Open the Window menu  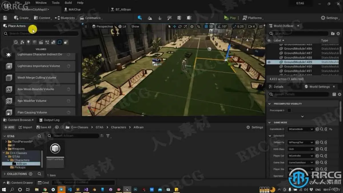pos(41,3)
